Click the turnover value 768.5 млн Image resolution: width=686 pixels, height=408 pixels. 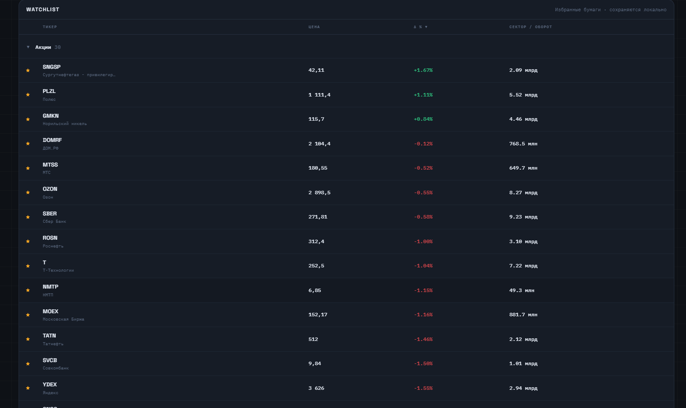(x=523, y=144)
